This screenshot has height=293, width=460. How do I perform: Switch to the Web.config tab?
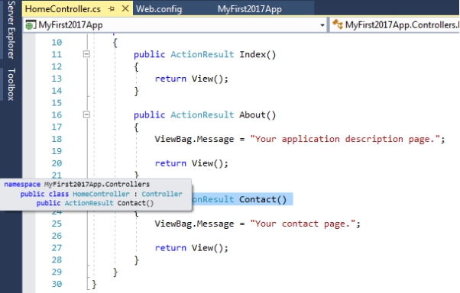point(159,9)
